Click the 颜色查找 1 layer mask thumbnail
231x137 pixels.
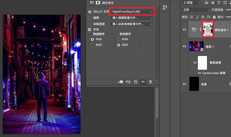click(208, 29)
